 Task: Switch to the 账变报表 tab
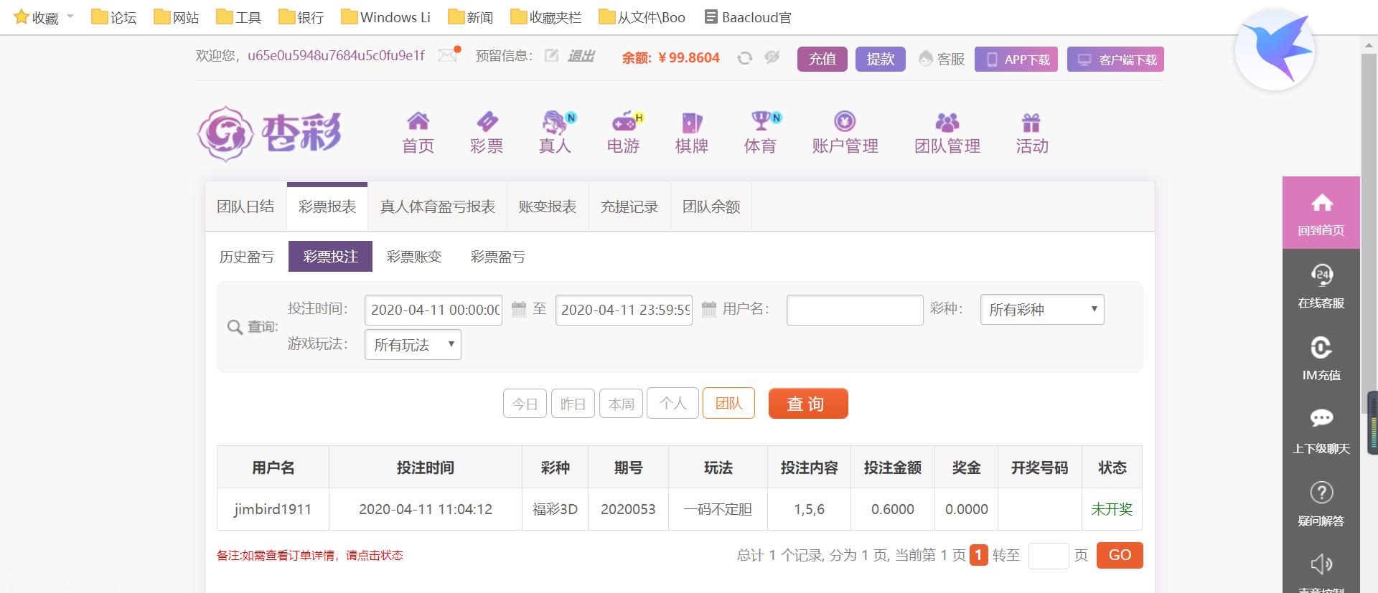click(548, 207)
